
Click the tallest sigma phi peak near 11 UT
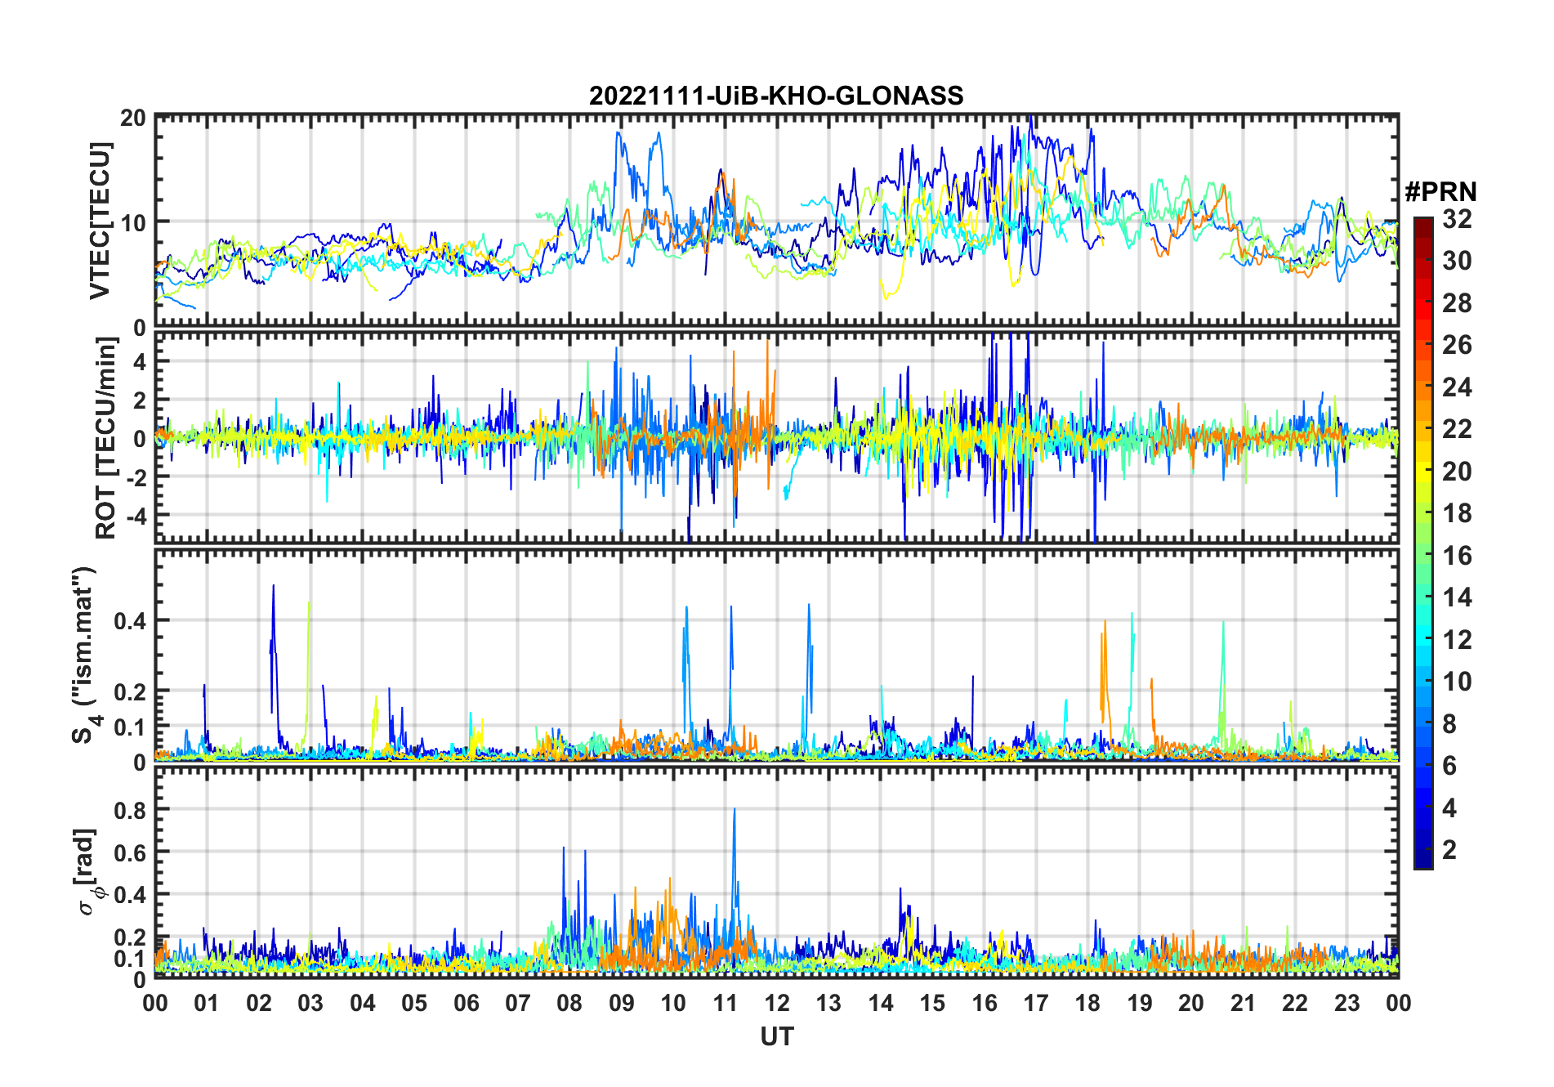pyautogui.click(x=734, y=810)
